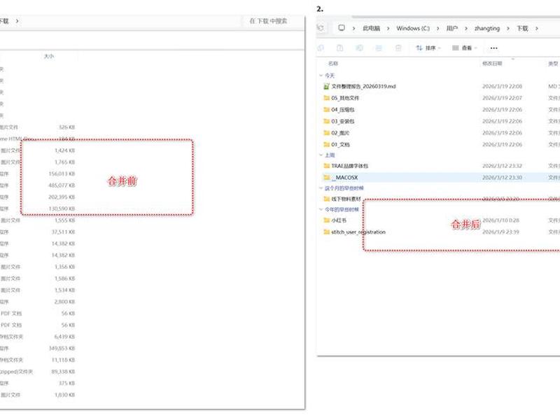Image resolution: width=560 pixels, height=420 pixels.
Task: Click the folder icon of 04_压缩包
Action: click(x=326, y=110)
